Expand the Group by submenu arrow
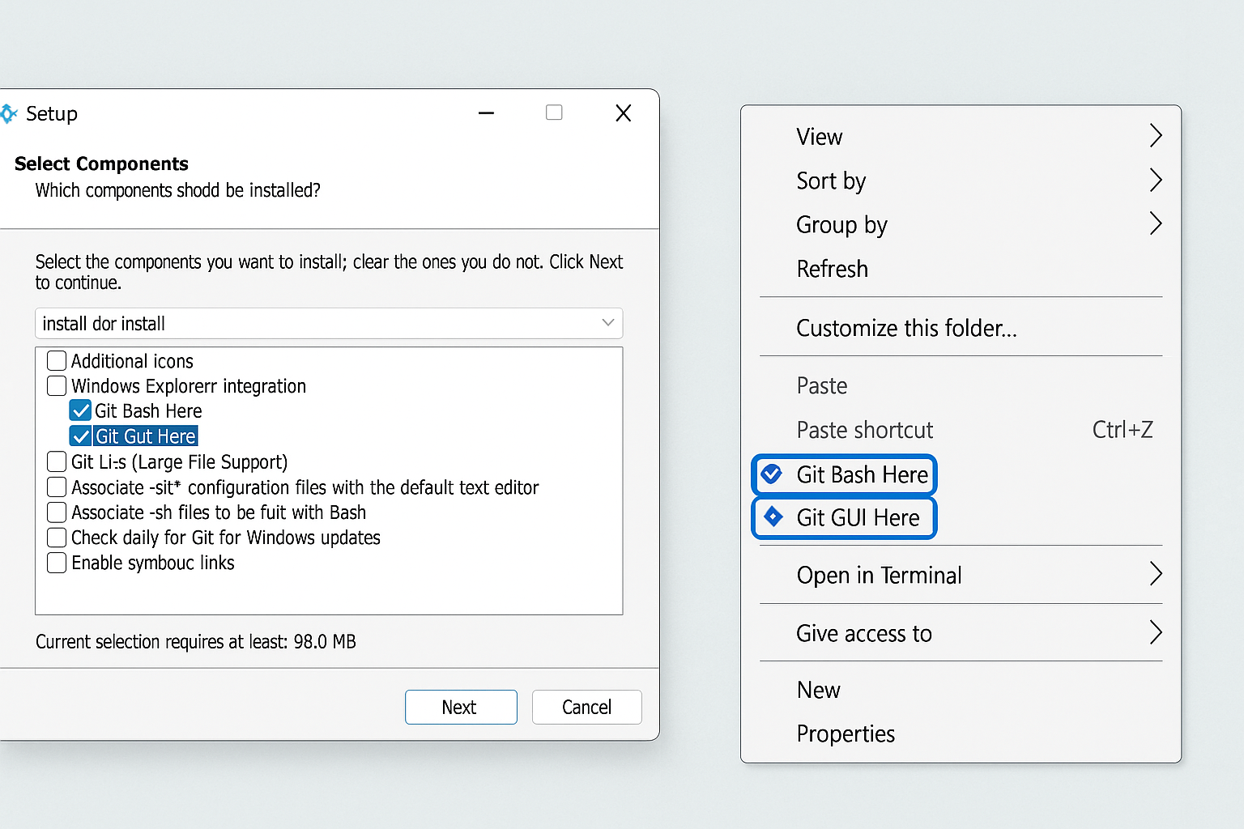 [1156, 223]
